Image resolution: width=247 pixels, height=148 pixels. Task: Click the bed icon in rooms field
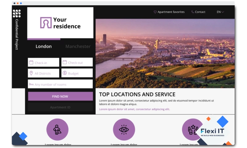[31, 84]
